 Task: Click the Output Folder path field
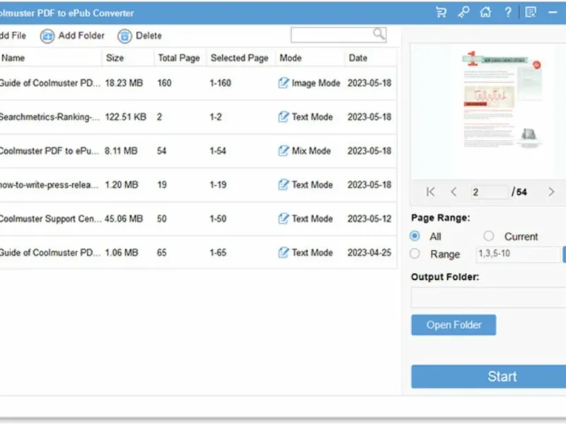tap(488, 298)
